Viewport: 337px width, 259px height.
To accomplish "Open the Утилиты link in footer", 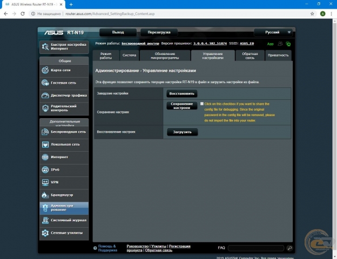I will [x=159, y=246].
